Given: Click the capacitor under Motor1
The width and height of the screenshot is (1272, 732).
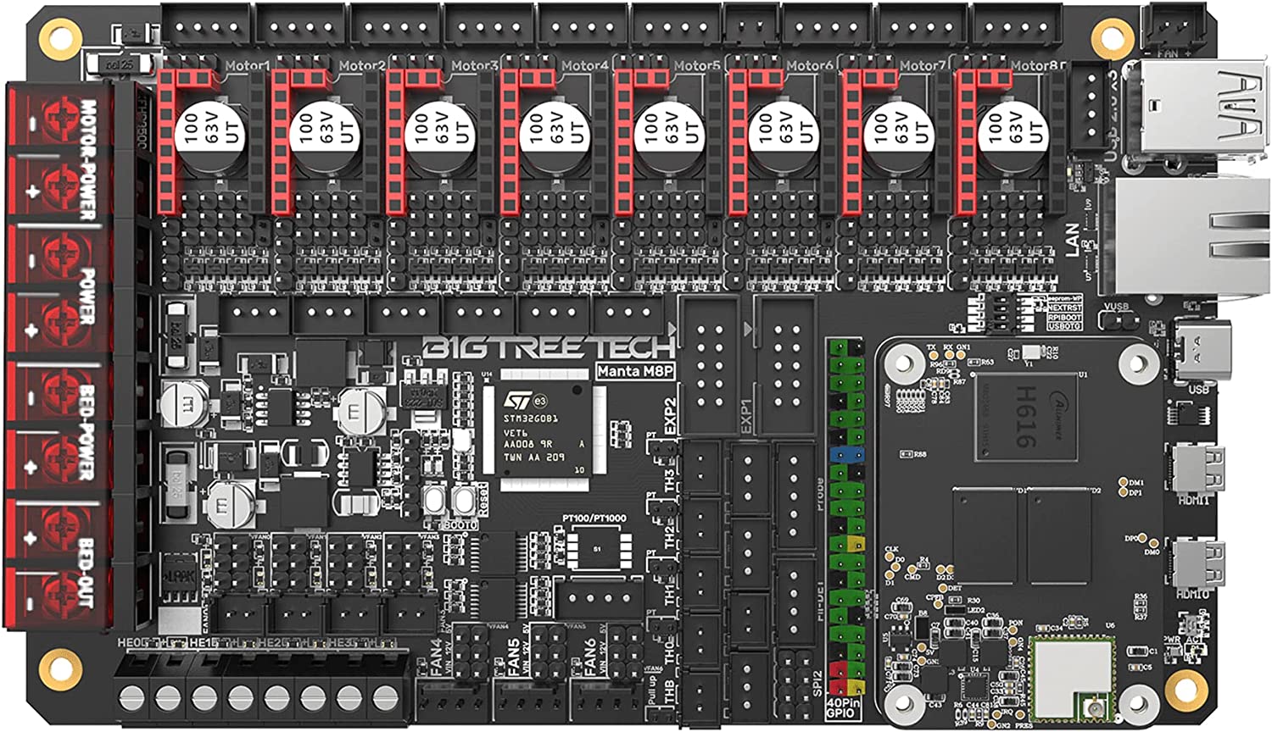Looking at the screenshot, I should tap(210, 137).
